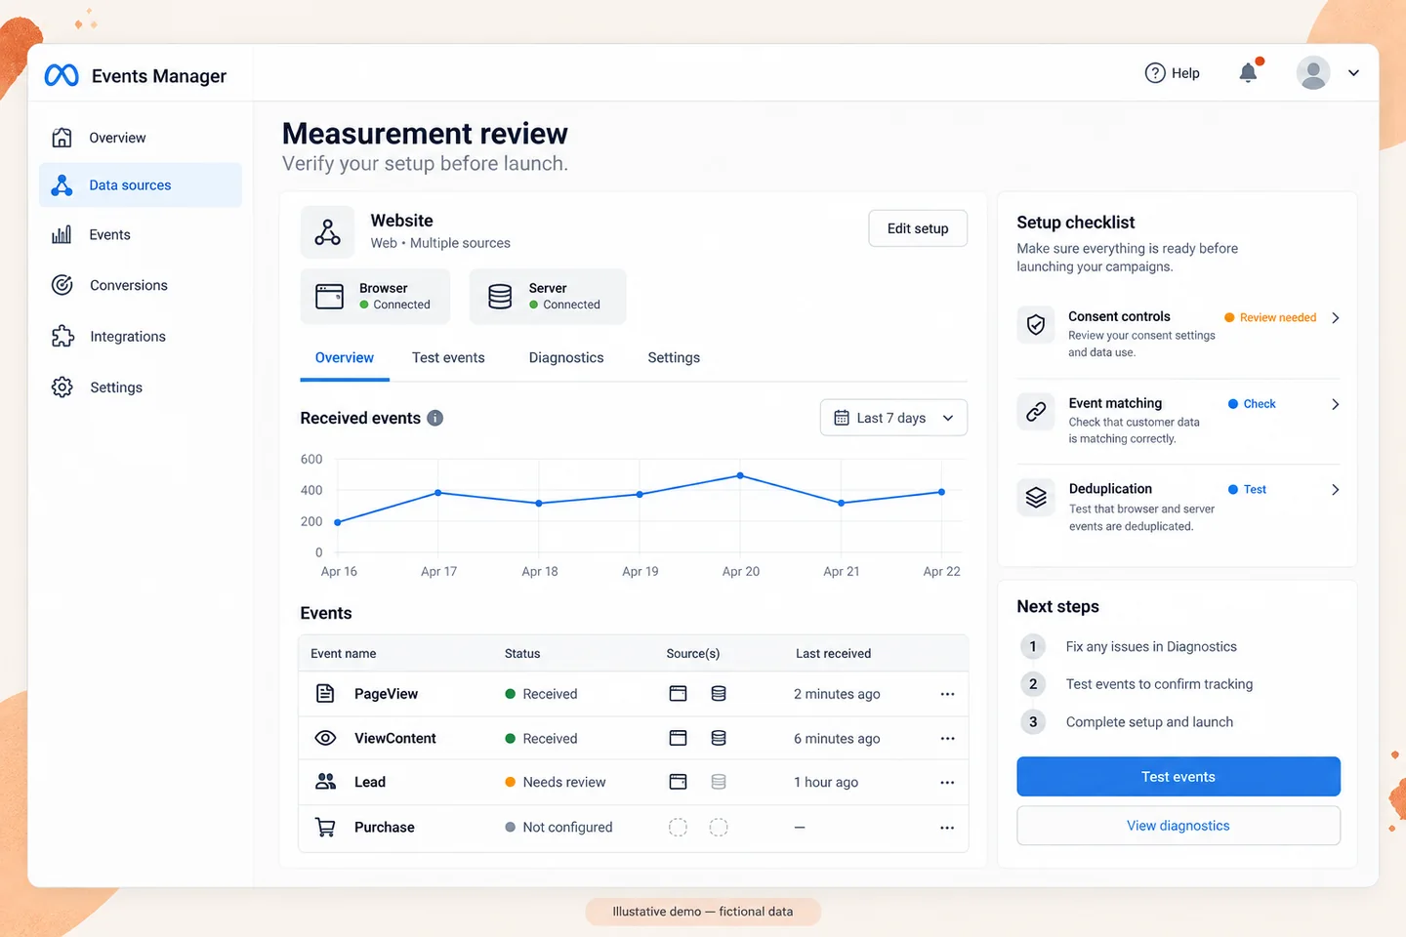Select the Browser Connected source card
Image resolution: width=1406 pixels, height=937 pixels.
pyautogui.click(x=375, y=297)
